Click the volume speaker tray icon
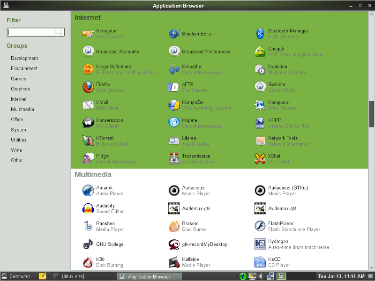375x281 pixels. point(261,276)
